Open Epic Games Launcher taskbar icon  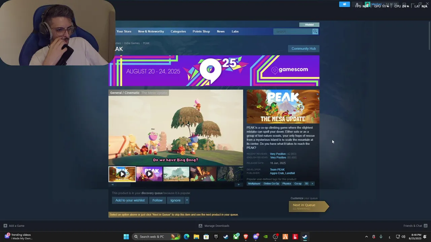[216, 237]
